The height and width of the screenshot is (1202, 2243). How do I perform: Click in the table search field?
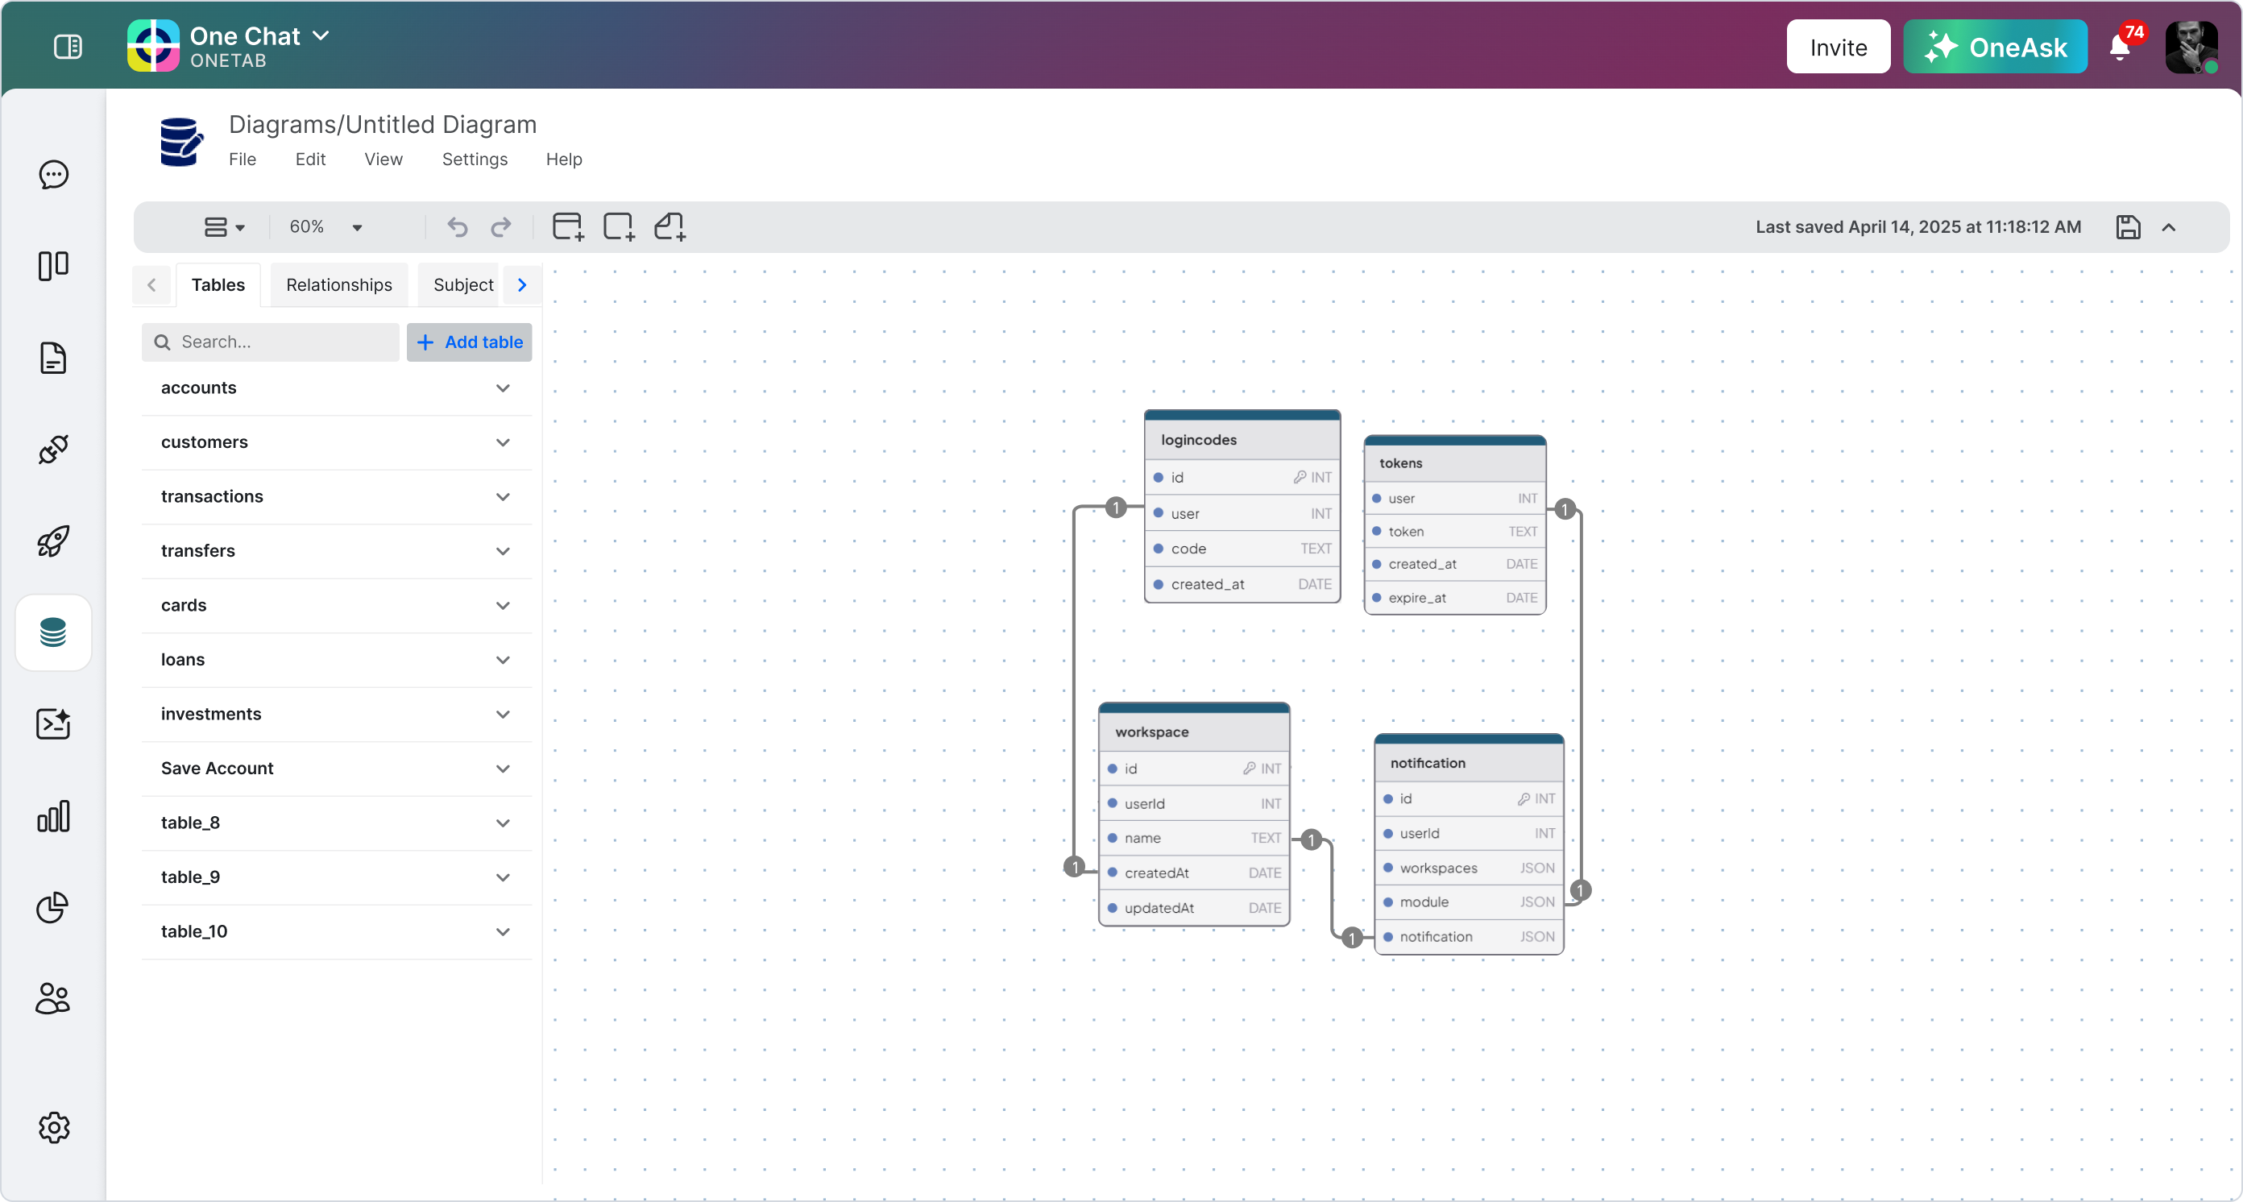270,342
